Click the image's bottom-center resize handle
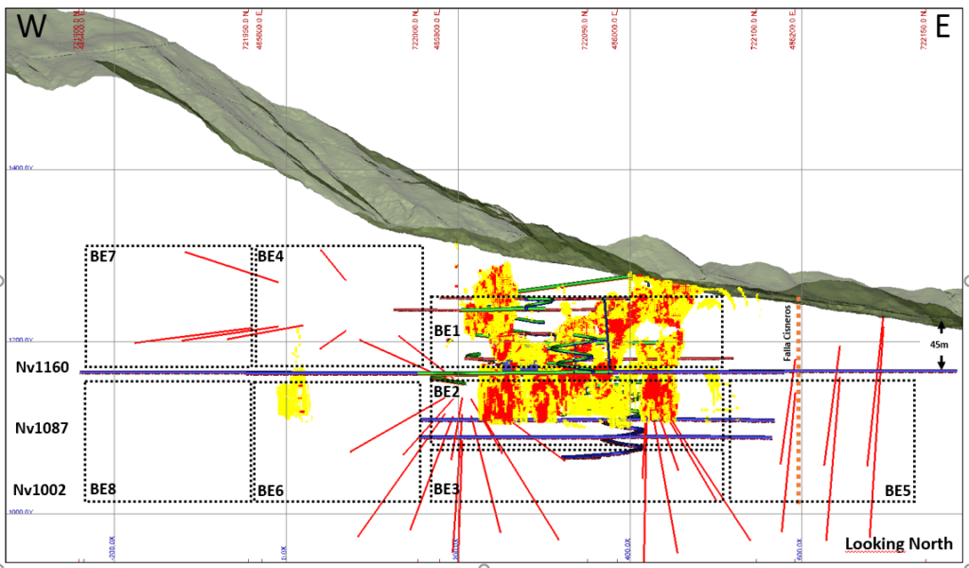Image resolution: width=969 pixels, height=568 pixels. 484,565
